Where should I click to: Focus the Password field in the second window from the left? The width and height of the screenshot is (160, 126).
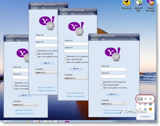(x=46, y=45)
